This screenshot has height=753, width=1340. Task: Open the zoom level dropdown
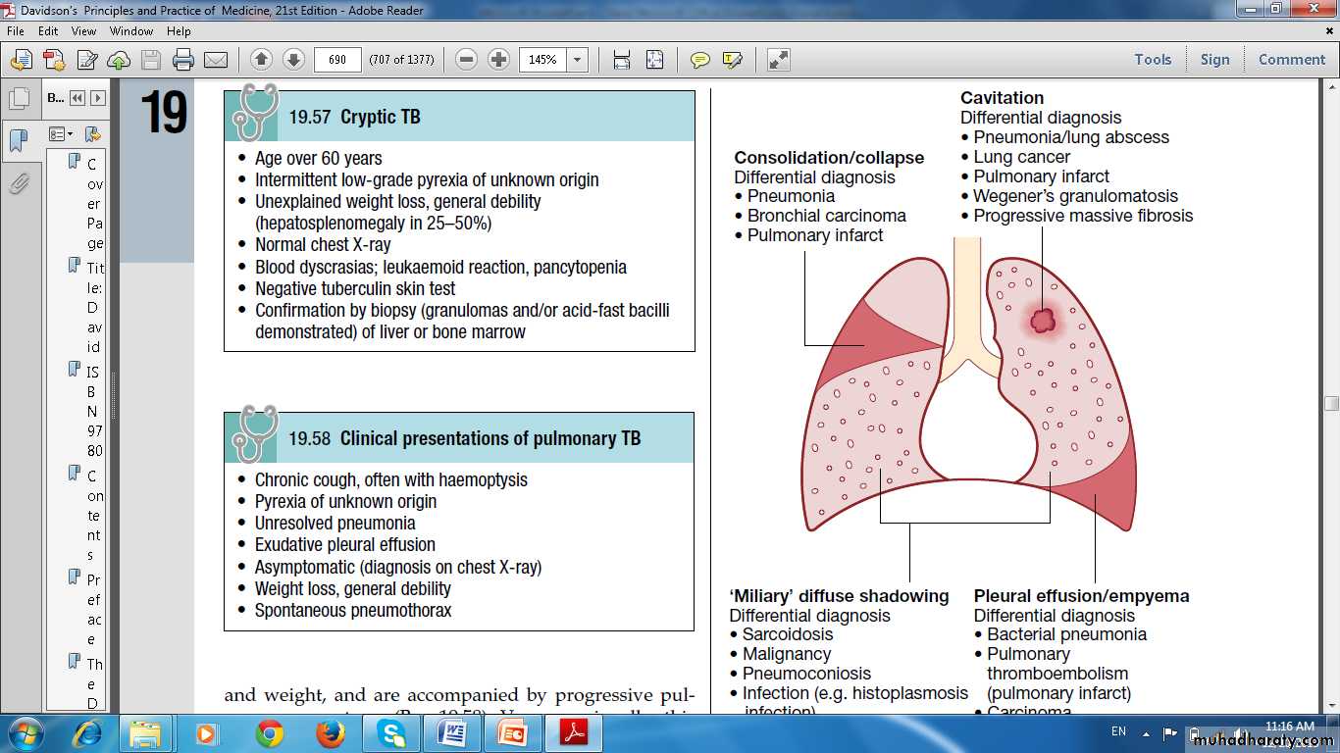coord(578,60)
